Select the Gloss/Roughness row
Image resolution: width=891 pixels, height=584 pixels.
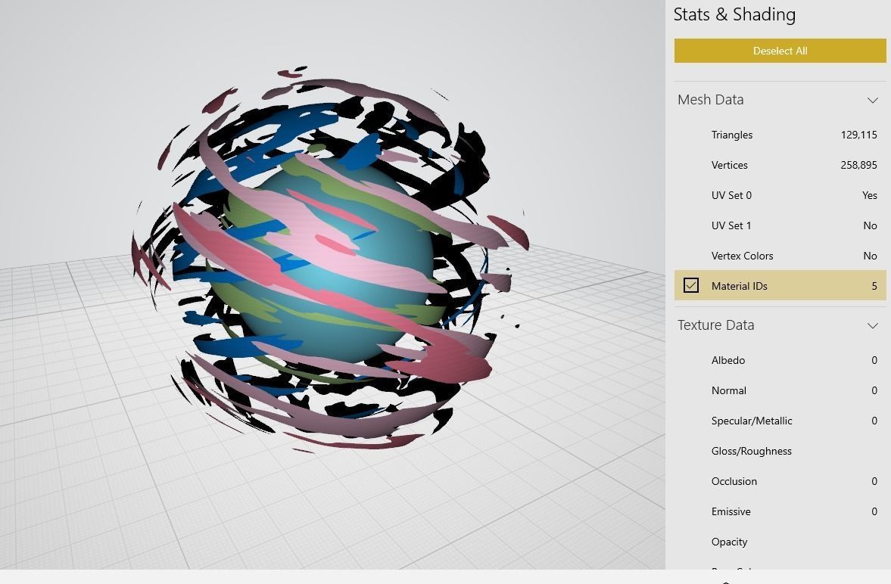pyautogui.click(x=780, y=451)
